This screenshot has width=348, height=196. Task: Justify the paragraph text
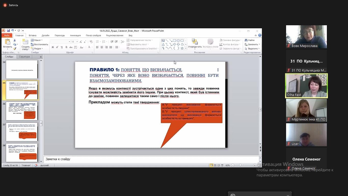coord(111,47)
